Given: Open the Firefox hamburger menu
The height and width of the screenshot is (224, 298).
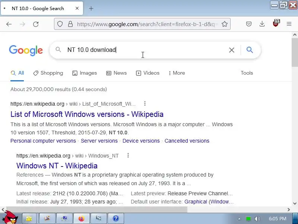Looking at the screenshot, I should [x=289, y=24].
